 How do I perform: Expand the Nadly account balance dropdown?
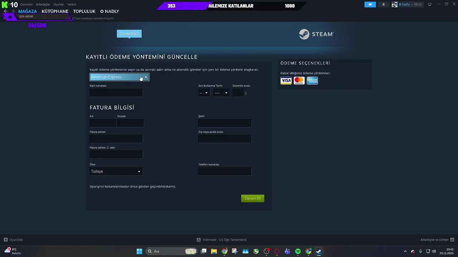412,4
